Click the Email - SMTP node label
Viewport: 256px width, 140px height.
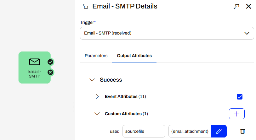click(34, 74)
